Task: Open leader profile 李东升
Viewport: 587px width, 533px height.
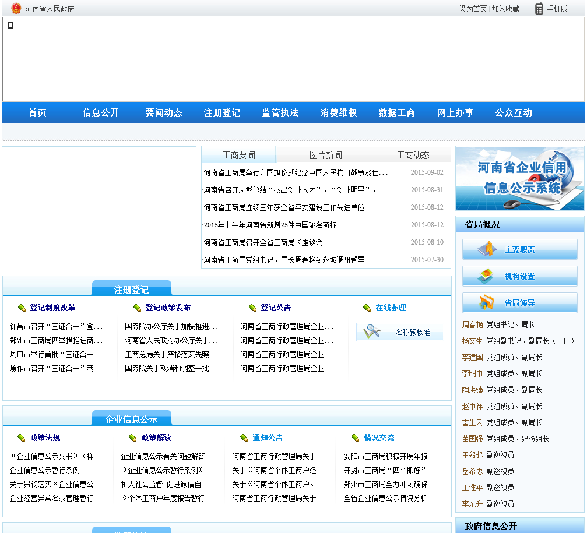Action: point(472,504)
